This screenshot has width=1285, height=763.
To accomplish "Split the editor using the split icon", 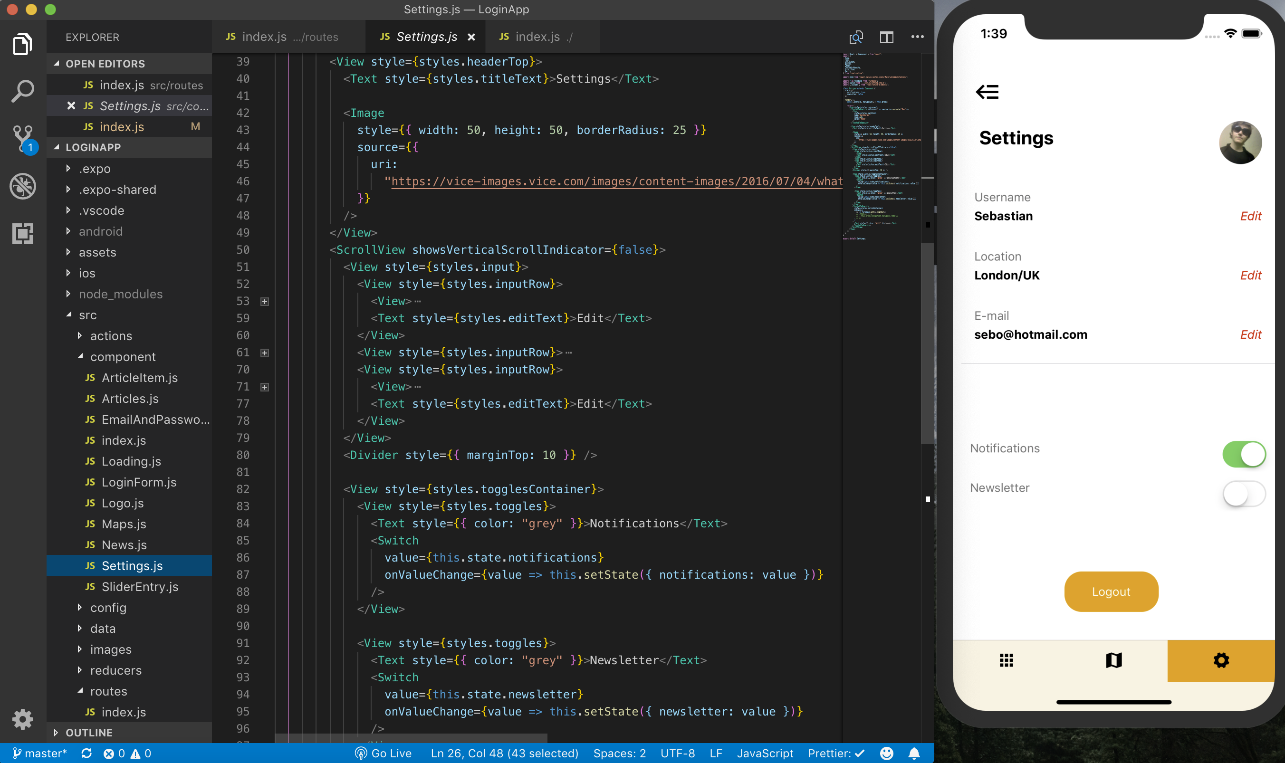I will tap(886, 37).
